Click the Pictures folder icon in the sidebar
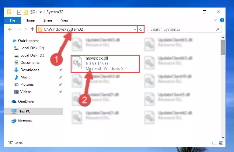The height and width of the screenshot is (152, 234). click(x=16, y=85)
